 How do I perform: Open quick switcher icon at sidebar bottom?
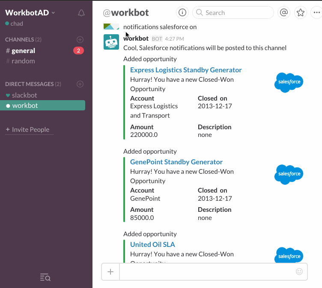45,277
